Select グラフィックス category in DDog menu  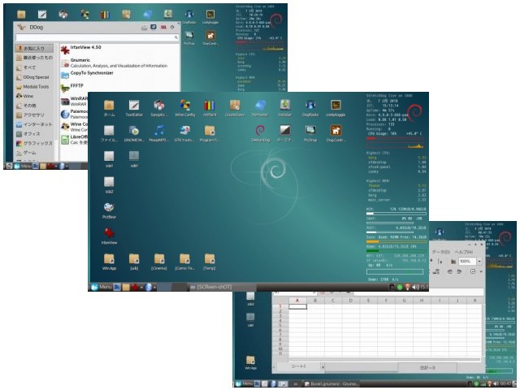tap(34, 143)
